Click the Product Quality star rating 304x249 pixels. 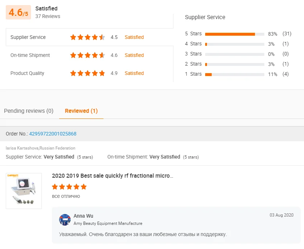[88, 73]
